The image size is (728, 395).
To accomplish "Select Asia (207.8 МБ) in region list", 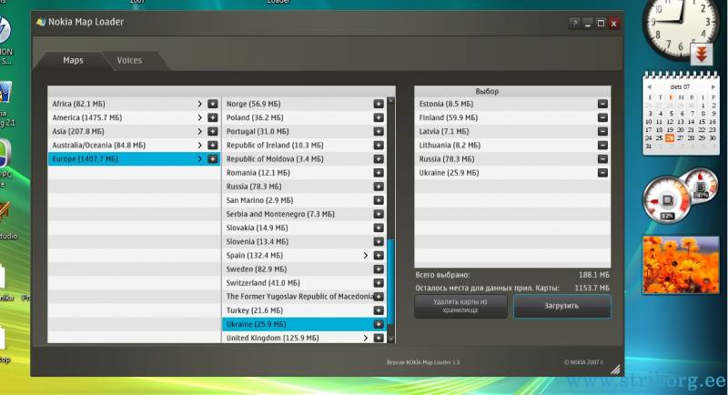I will (134, 131).
